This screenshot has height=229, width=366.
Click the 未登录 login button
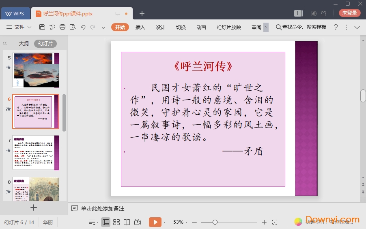click(349, 13)
